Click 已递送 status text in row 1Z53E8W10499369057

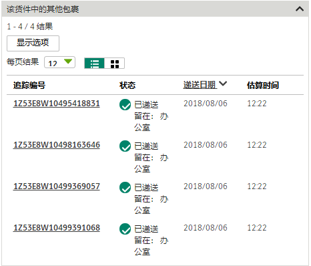(146, 188)
